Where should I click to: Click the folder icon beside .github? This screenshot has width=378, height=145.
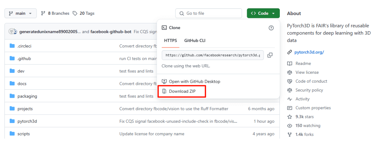[12, 58]
